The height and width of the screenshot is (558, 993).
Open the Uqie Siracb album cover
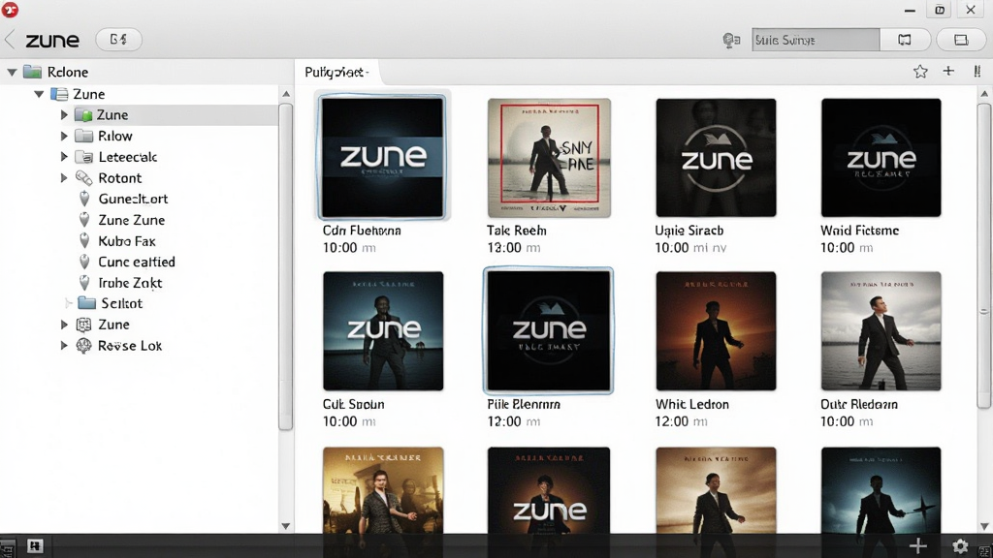[716, 158]
